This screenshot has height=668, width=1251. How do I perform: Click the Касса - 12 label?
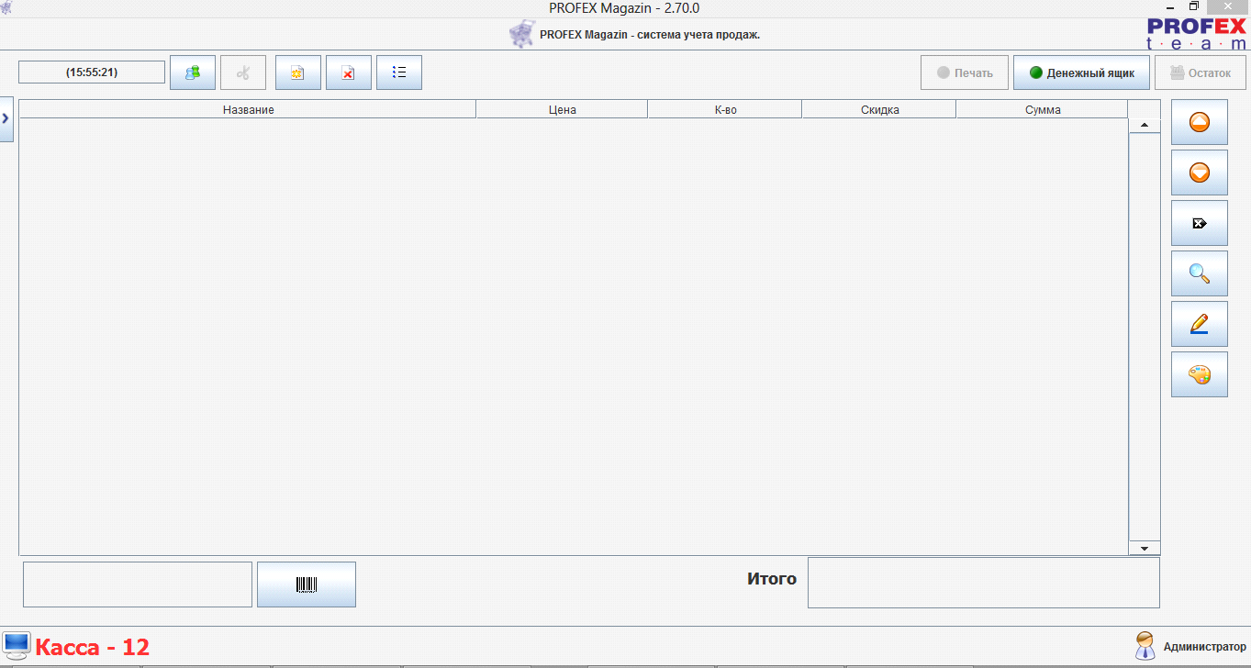pos(92,647)
